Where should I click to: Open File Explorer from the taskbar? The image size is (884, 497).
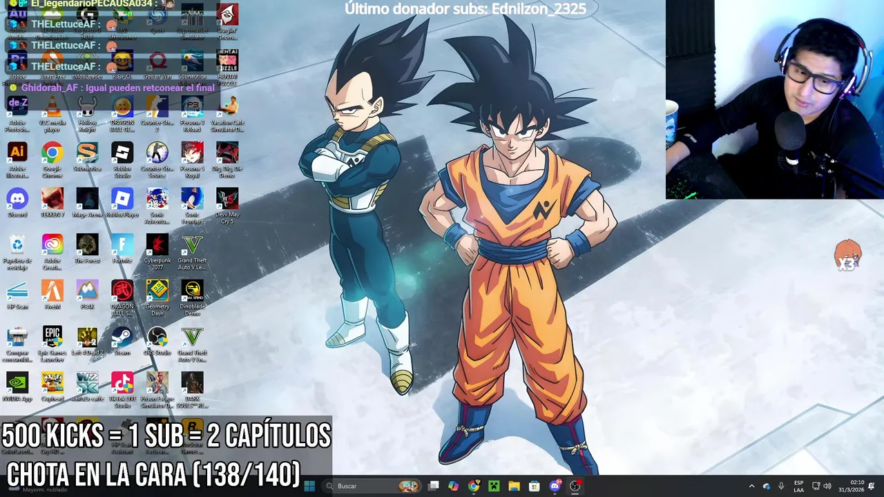514,486
